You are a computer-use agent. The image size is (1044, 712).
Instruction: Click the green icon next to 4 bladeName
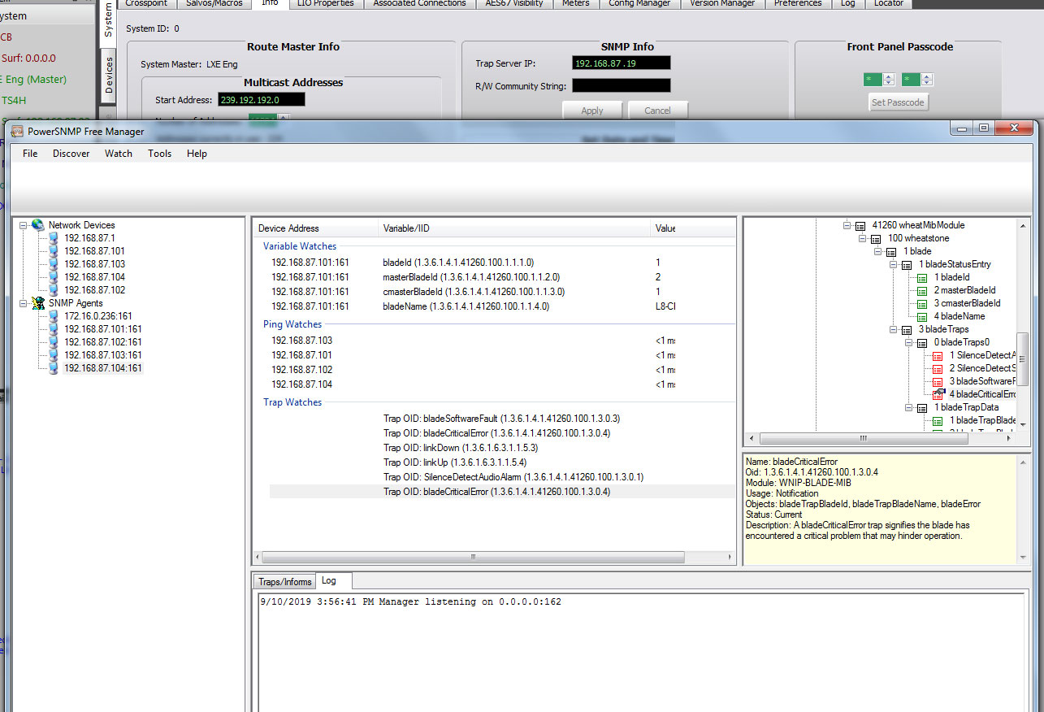pos(922,316)
